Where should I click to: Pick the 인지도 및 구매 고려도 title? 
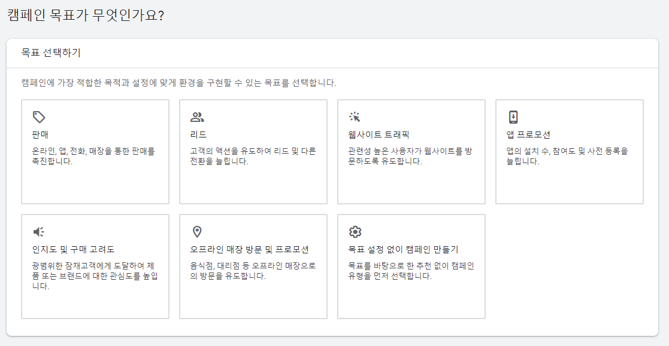(x=74, y=249)
